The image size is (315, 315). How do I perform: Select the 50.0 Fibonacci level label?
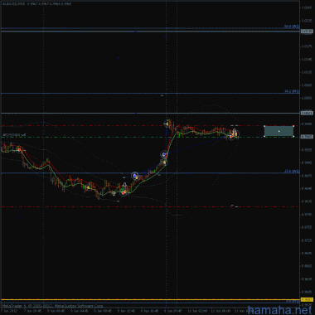tap(292, 27)
